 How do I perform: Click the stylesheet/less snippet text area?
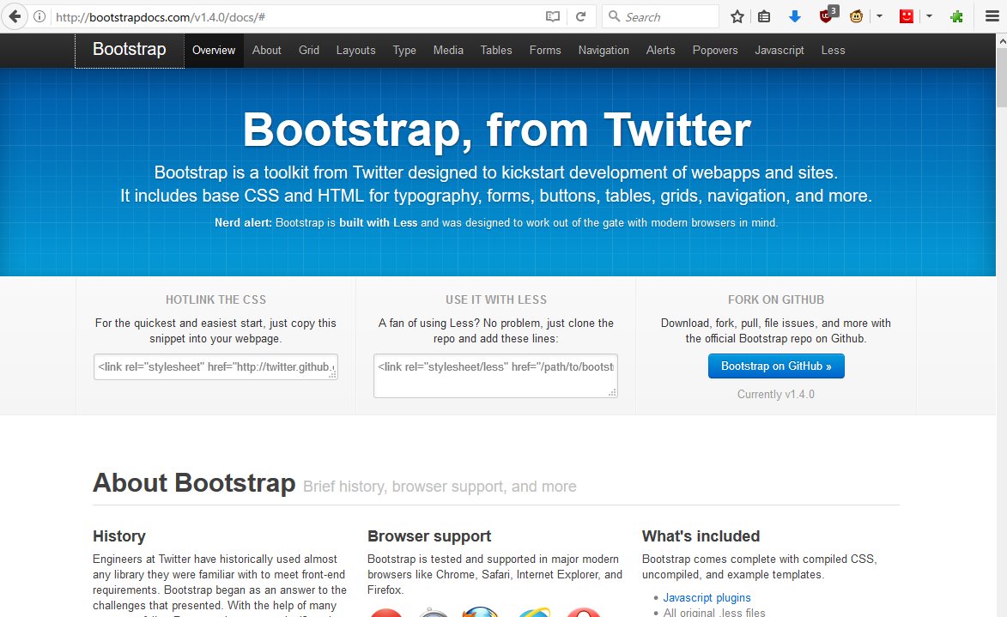[x=496, y=376]
